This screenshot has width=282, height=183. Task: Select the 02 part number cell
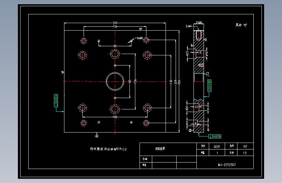245,146
